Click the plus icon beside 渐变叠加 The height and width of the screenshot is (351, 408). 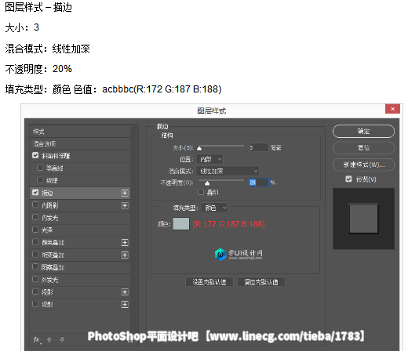click(125, 255)
